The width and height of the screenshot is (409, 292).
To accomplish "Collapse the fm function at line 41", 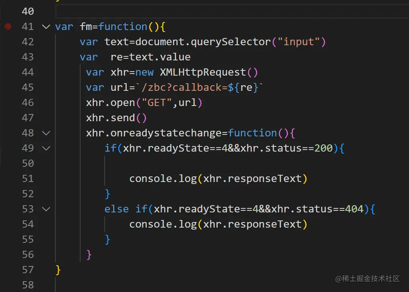I will click(x=46, y=26).
